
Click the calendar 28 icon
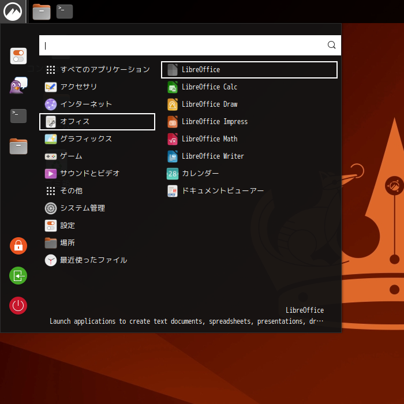tap(173, 174)
